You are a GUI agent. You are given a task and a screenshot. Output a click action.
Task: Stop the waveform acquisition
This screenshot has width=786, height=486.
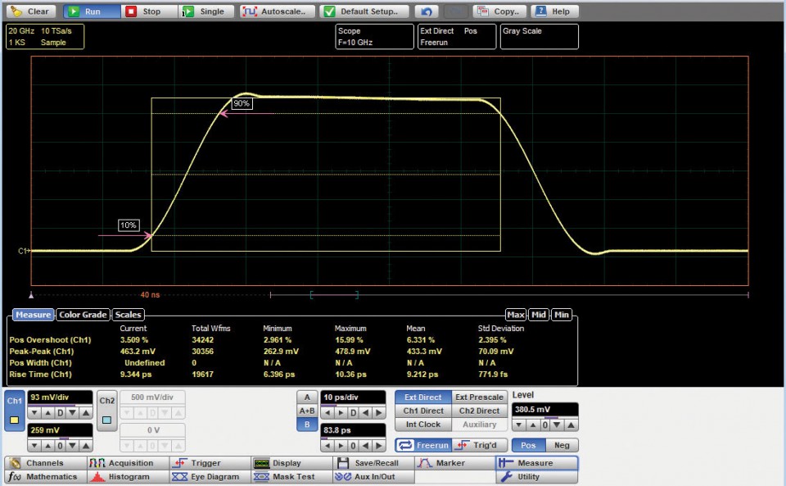coord(143,11)
